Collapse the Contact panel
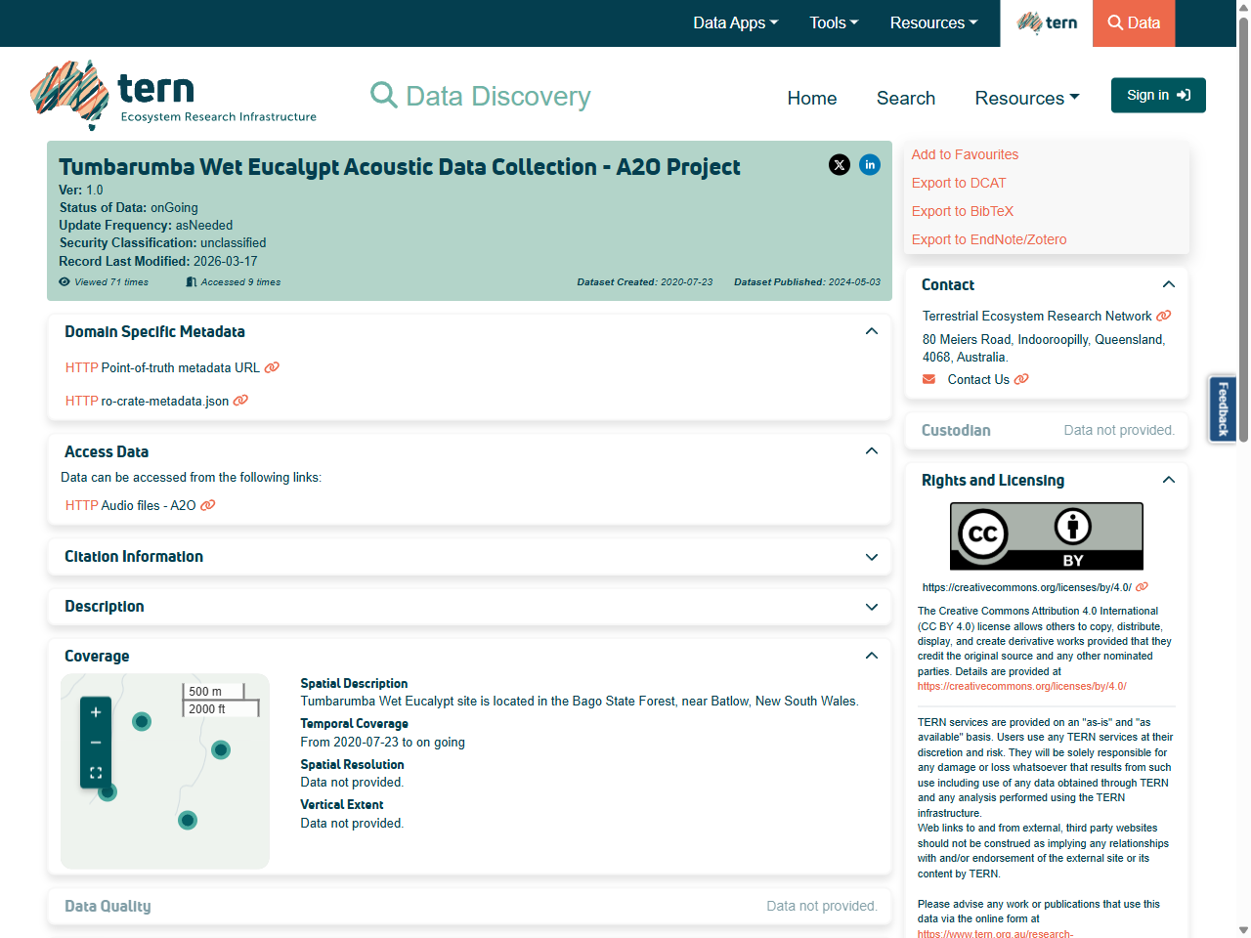1251x938 pixels. pyautogui.click(x=1168, y=284)
